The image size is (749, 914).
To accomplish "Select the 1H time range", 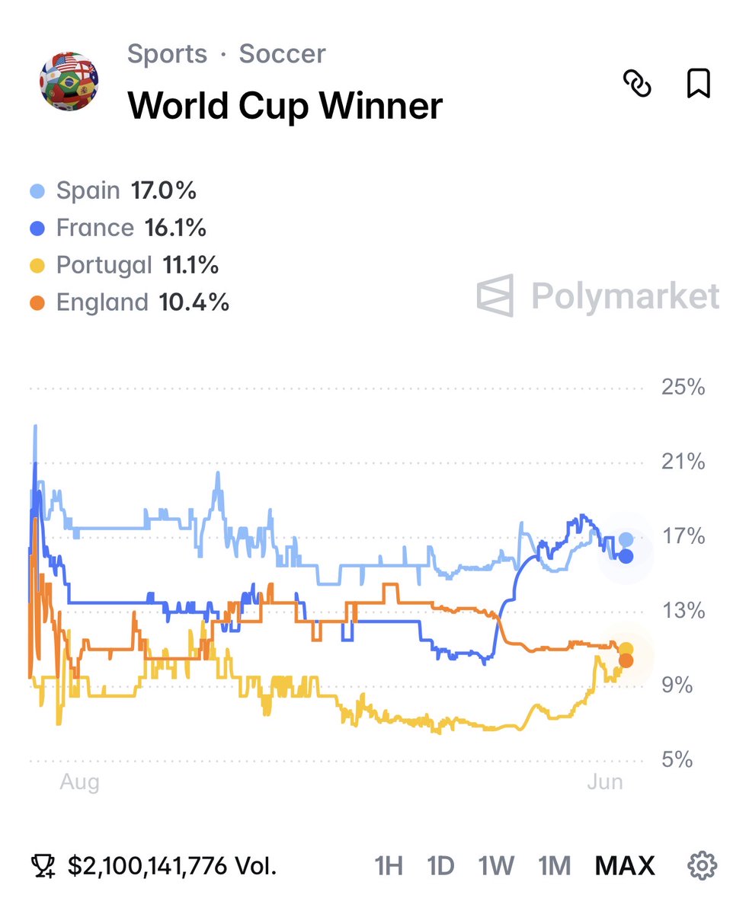I will click(x=388, y=866).
